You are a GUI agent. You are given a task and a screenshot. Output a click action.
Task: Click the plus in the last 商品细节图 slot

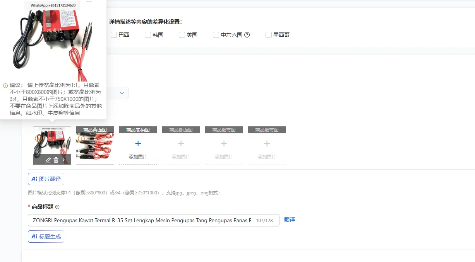pos(267,143)
